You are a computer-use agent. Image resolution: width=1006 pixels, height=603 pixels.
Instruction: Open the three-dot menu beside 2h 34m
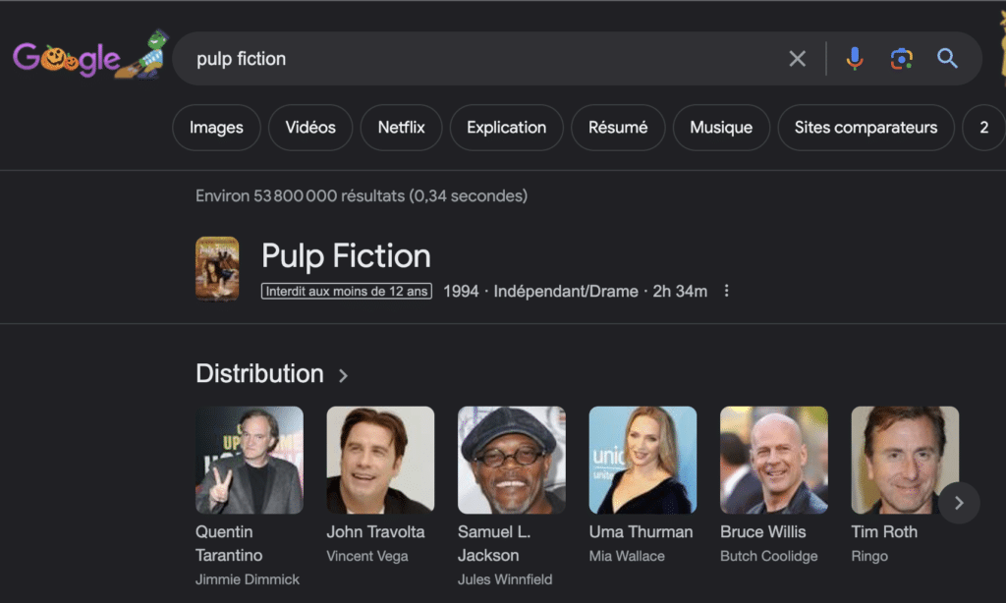[x=726, y=291]
